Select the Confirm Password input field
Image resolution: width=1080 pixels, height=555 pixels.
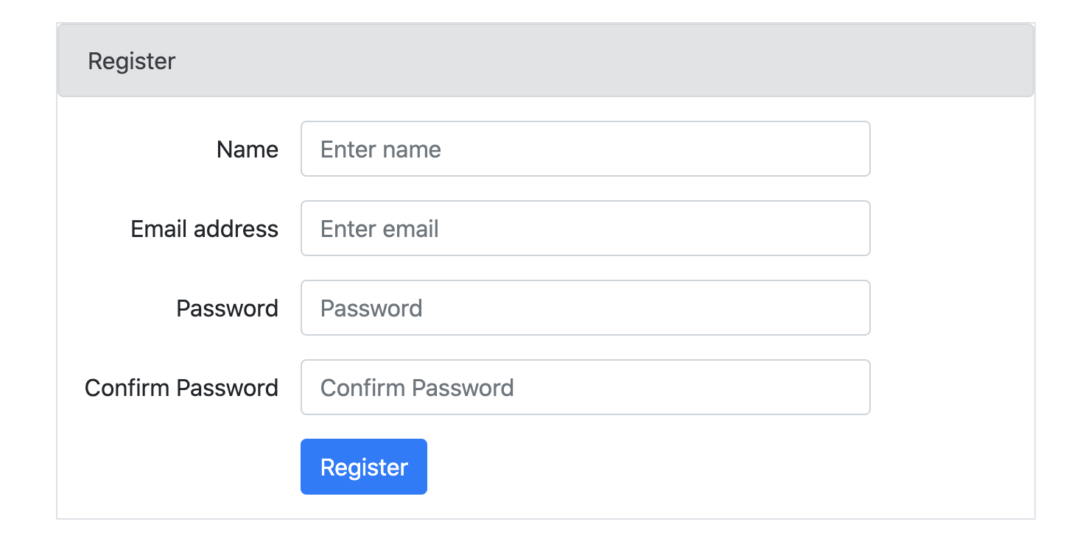(x=585, y=387)
